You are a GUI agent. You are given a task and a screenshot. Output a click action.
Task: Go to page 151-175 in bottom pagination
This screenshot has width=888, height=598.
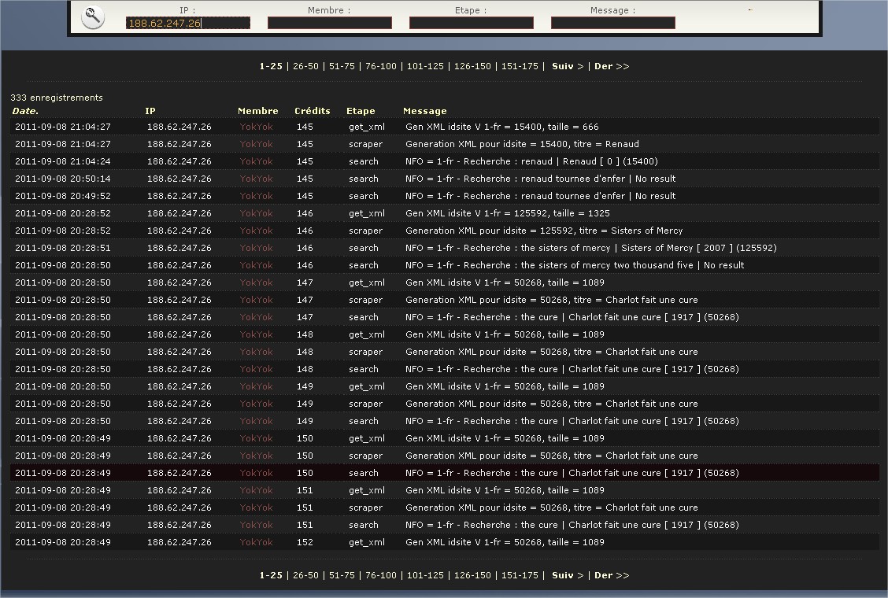click(520, 575)
